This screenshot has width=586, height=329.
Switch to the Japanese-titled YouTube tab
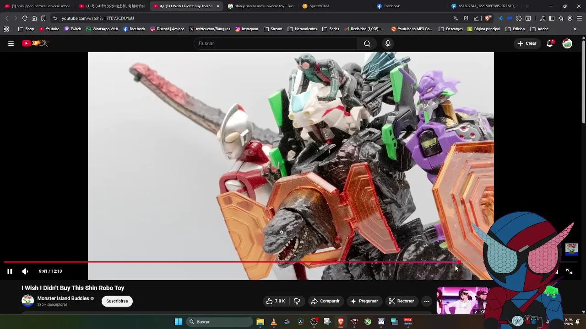(112, 6)
